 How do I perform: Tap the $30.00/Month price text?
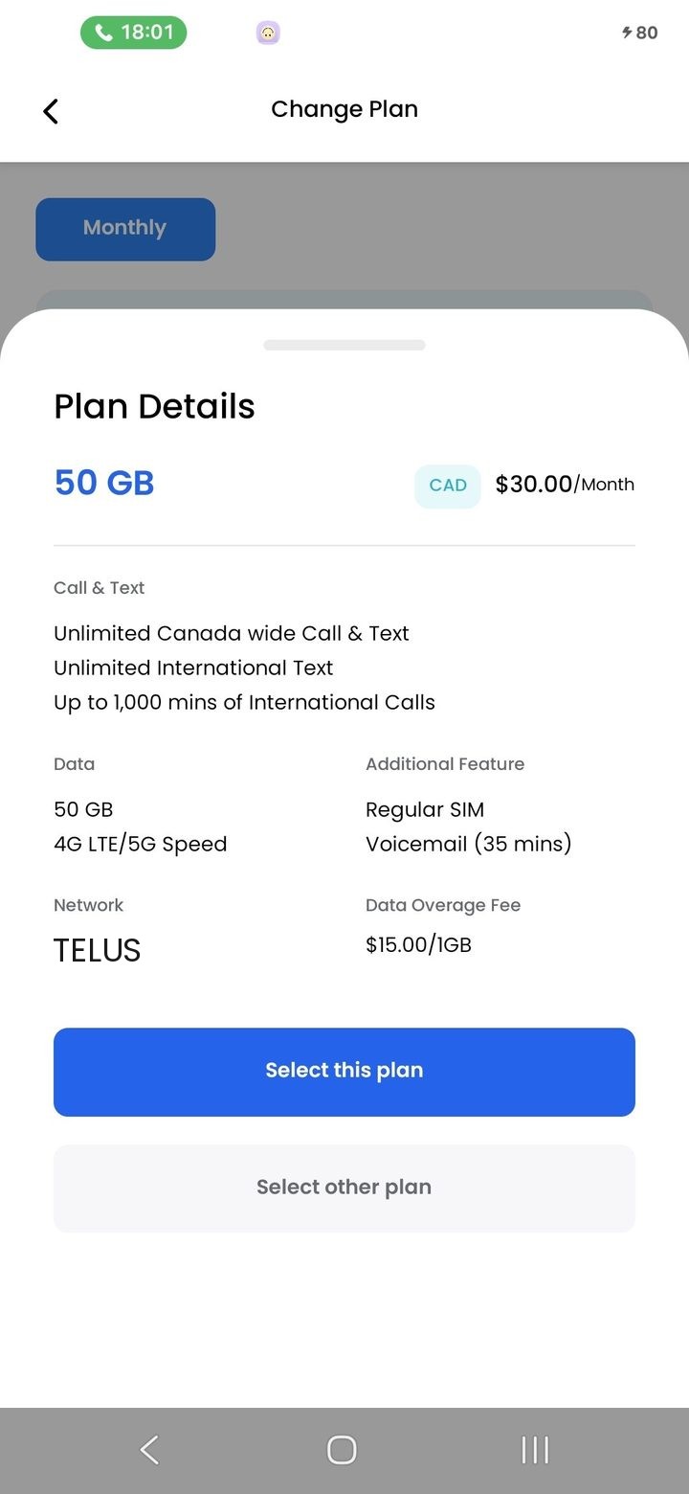tap(565, 485)
